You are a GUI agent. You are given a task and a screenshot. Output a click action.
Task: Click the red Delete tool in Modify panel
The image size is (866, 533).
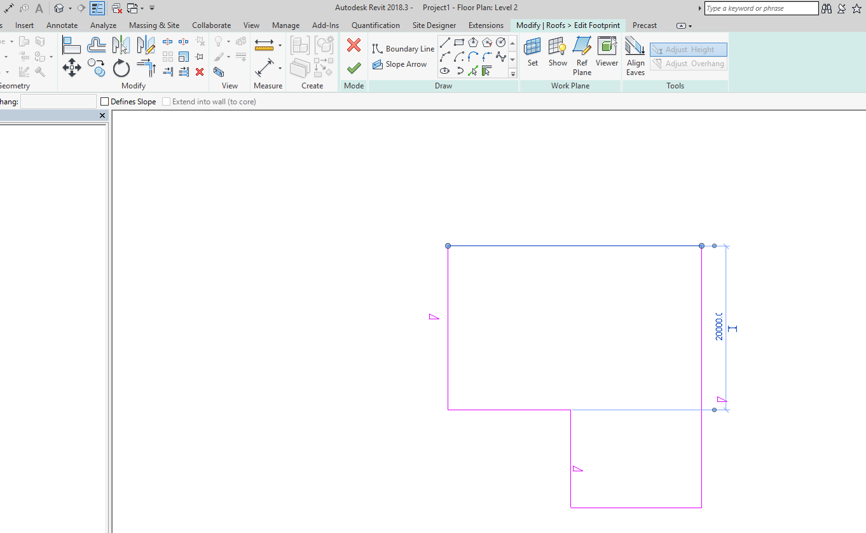(199, 72)
